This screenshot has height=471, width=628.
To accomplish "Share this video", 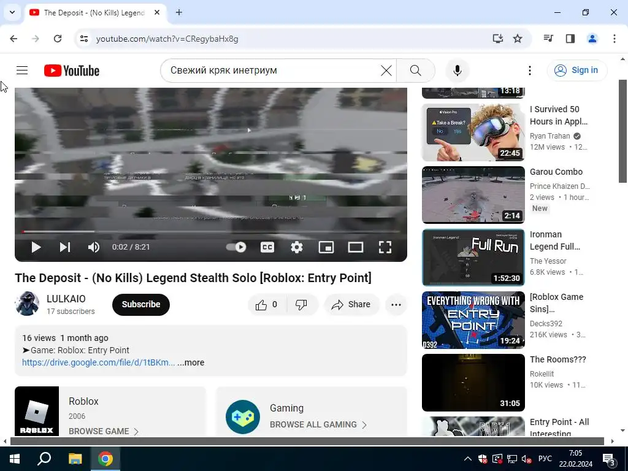I will (x=351, y=305).
